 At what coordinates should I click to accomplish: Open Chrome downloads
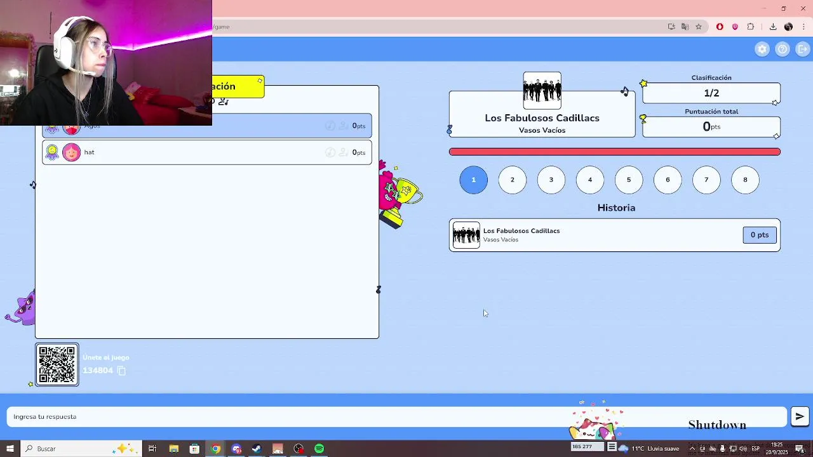point(773,27)
